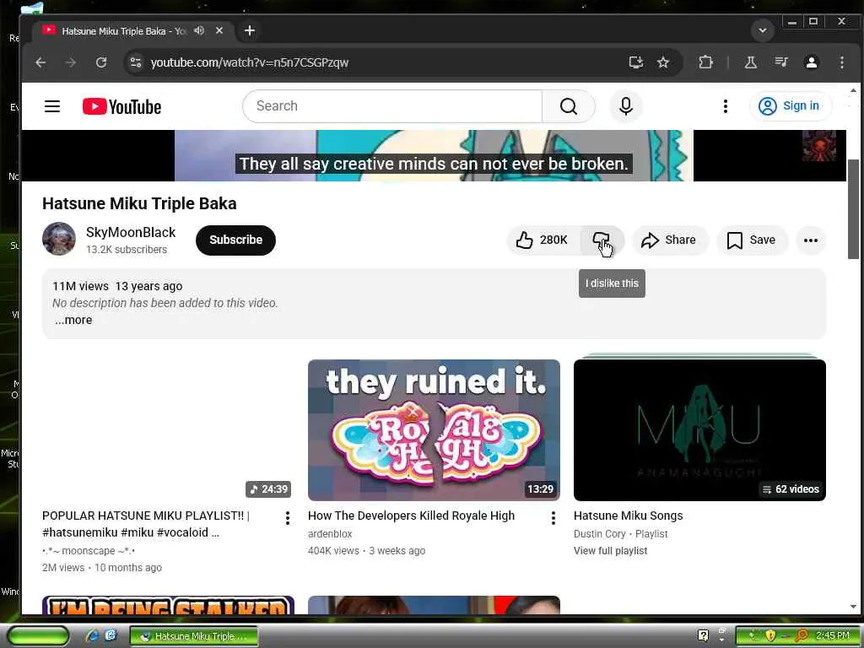Image resolution: width=864 pixels, height=648 pixels.
Task: Open the green Start button
Action: pyautogui.click(x=37, y=636)
